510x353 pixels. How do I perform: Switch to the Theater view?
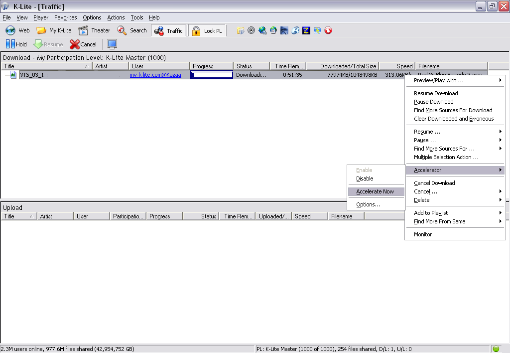coord(94,30)
